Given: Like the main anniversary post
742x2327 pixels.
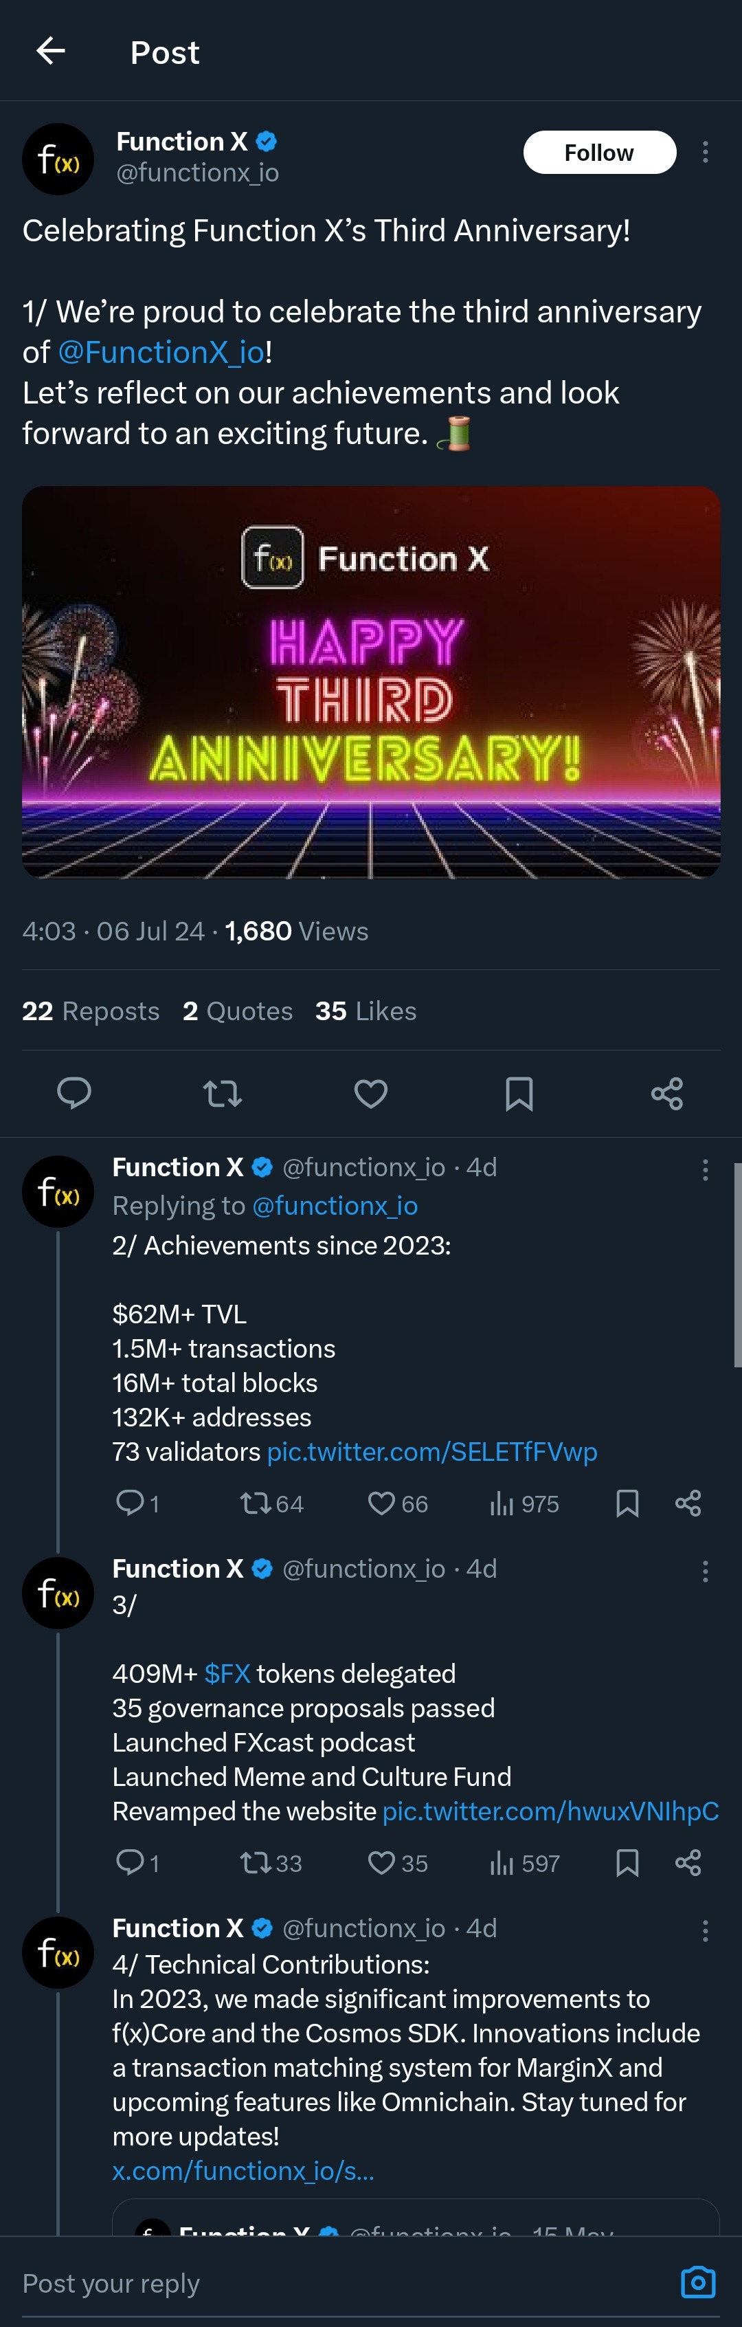Looking at the screenshot, I should pyautogui.click(x=371, y=1093).
